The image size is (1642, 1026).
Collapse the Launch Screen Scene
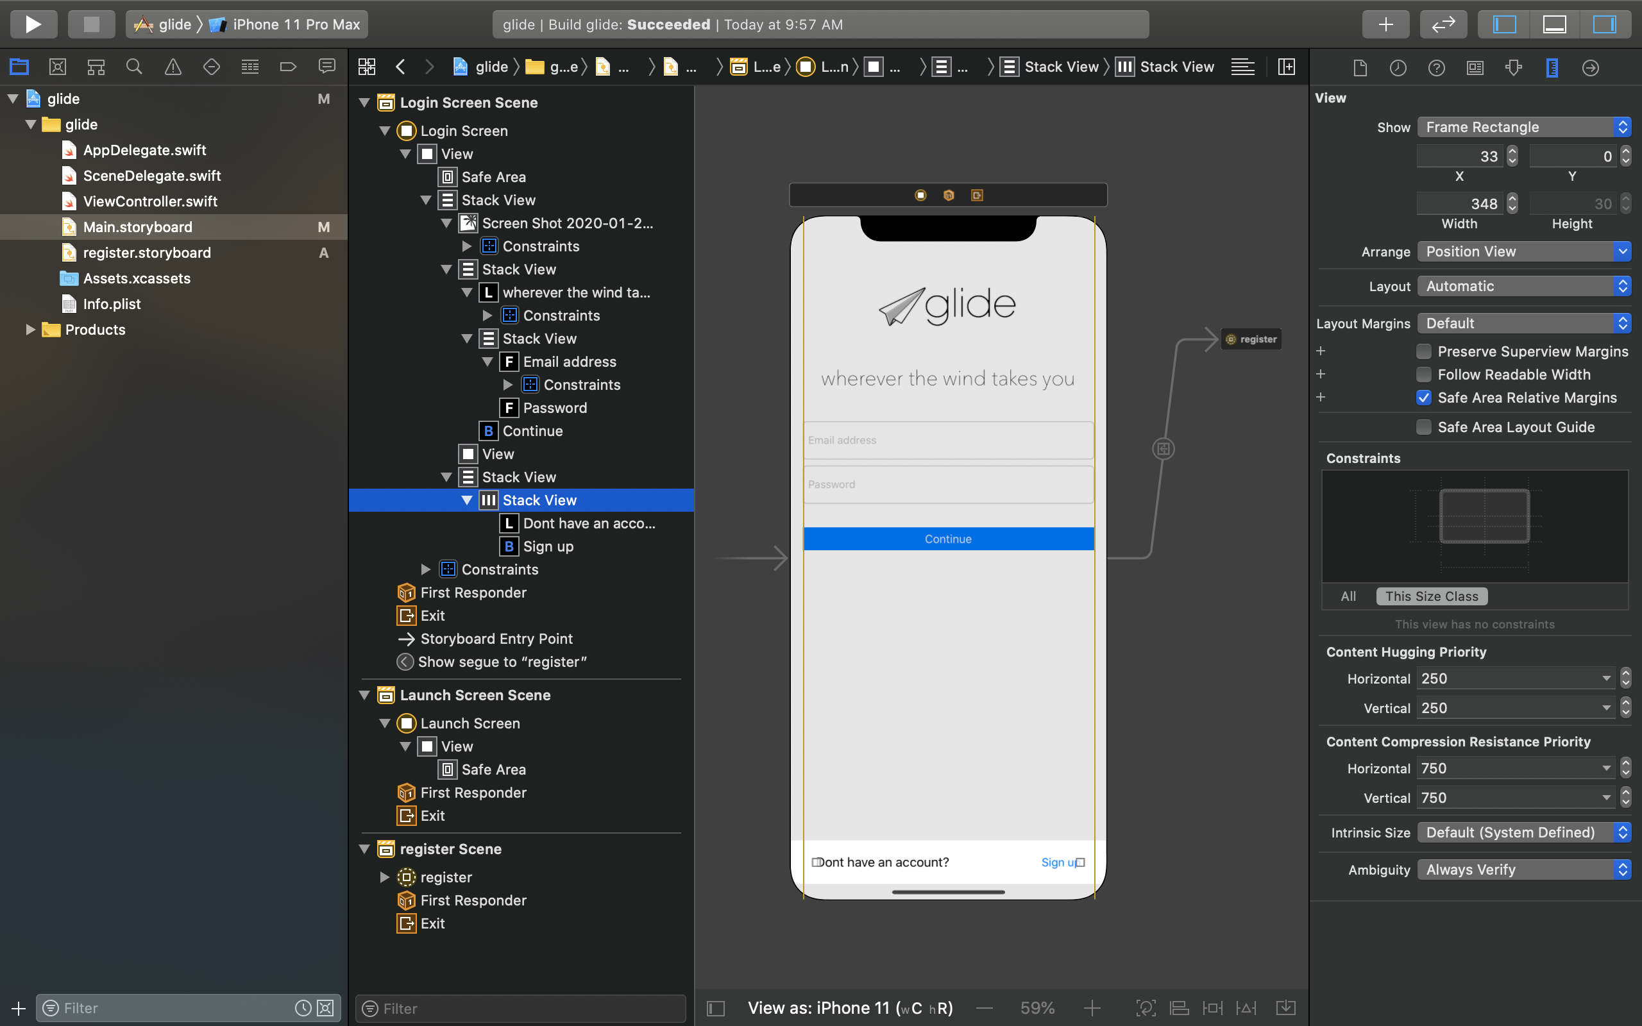pyautogui.click(x=364, y=695)
